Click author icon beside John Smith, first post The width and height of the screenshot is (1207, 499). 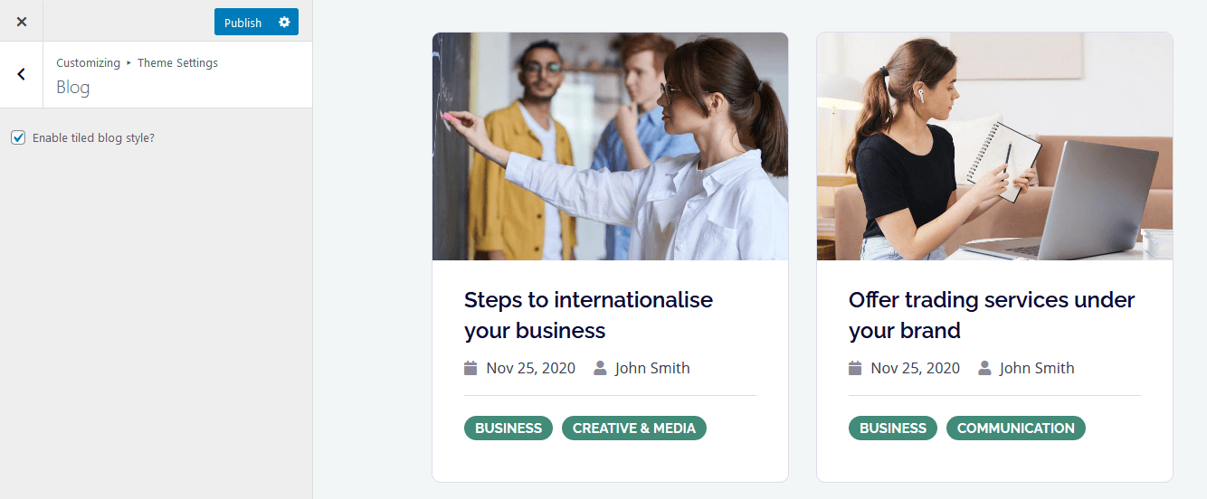[600, 368]
